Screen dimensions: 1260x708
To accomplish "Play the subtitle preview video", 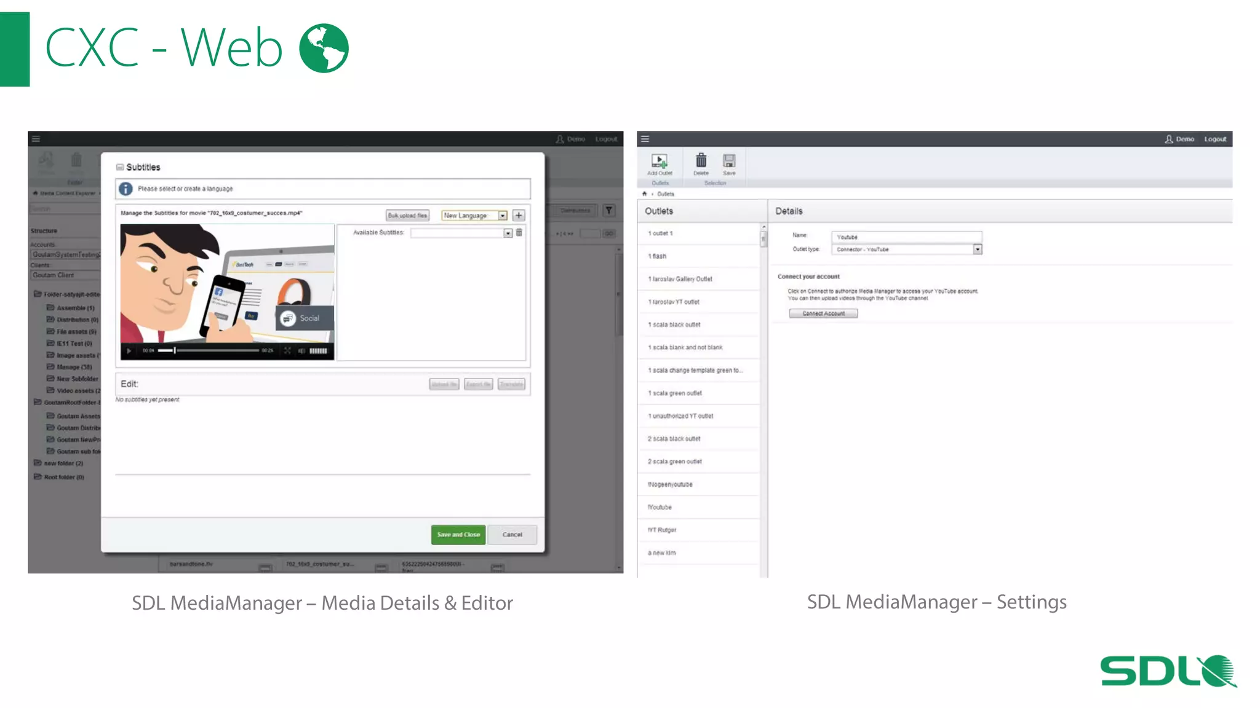I will 129,351.
